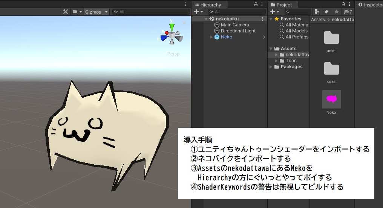This screenshot has width=383, height=208.
Task: Select the Assets folder in tree
Action: pyautogui.click(x=289, y=48)
